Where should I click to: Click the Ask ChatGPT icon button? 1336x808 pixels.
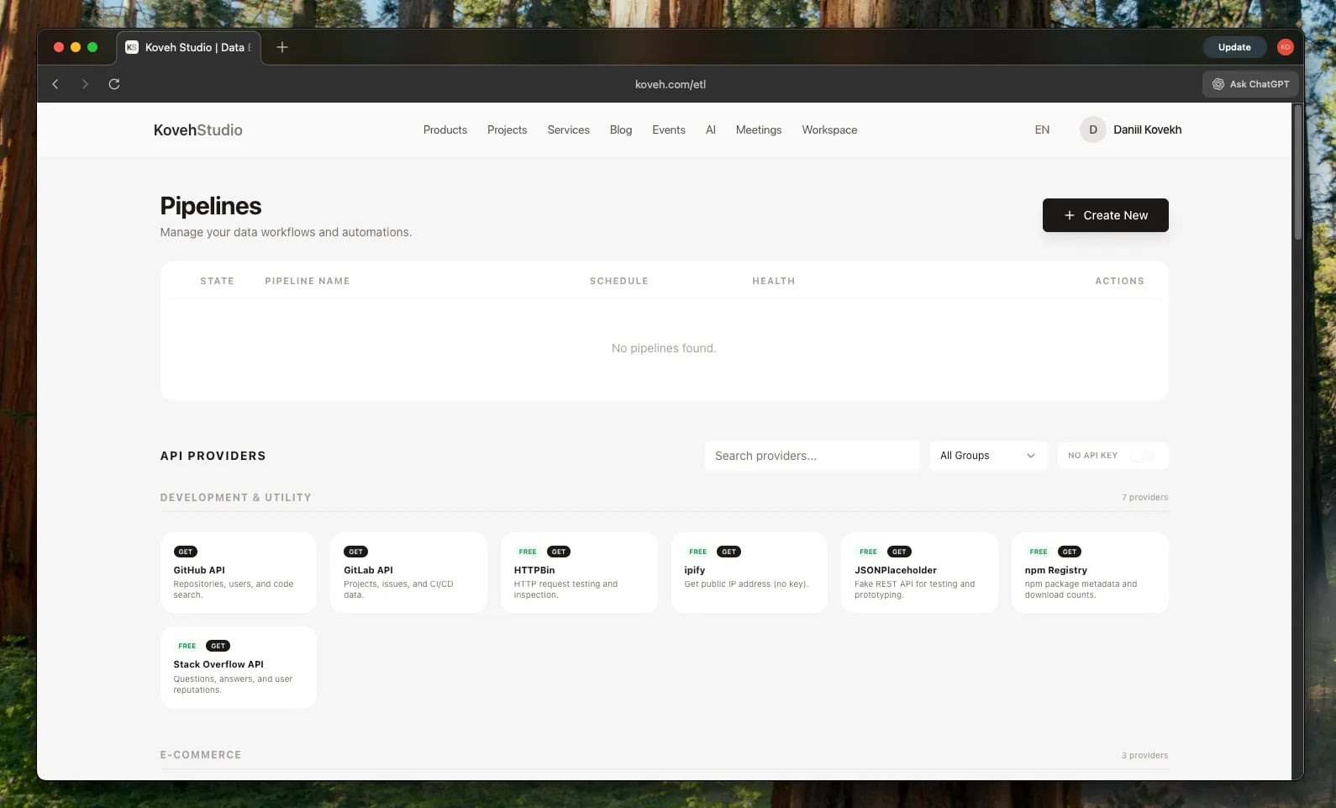pyautogui.click(x=1250, y=84)
